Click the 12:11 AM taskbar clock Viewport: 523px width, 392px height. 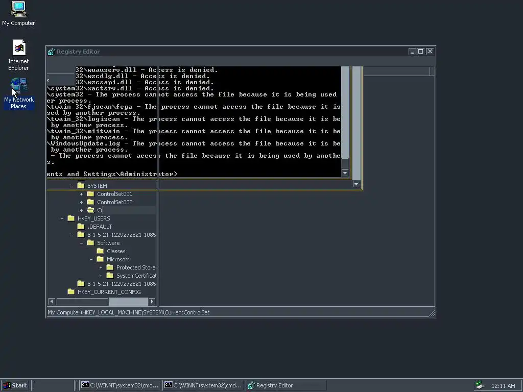(503, 386)
